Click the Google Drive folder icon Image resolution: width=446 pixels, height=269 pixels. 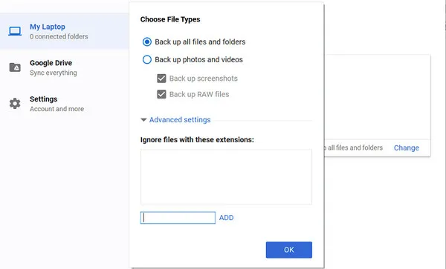click(x=15, y=67)
